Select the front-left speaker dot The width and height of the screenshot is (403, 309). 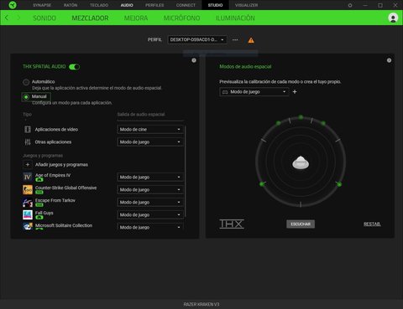pyautogui.click(x=278, y=123)
